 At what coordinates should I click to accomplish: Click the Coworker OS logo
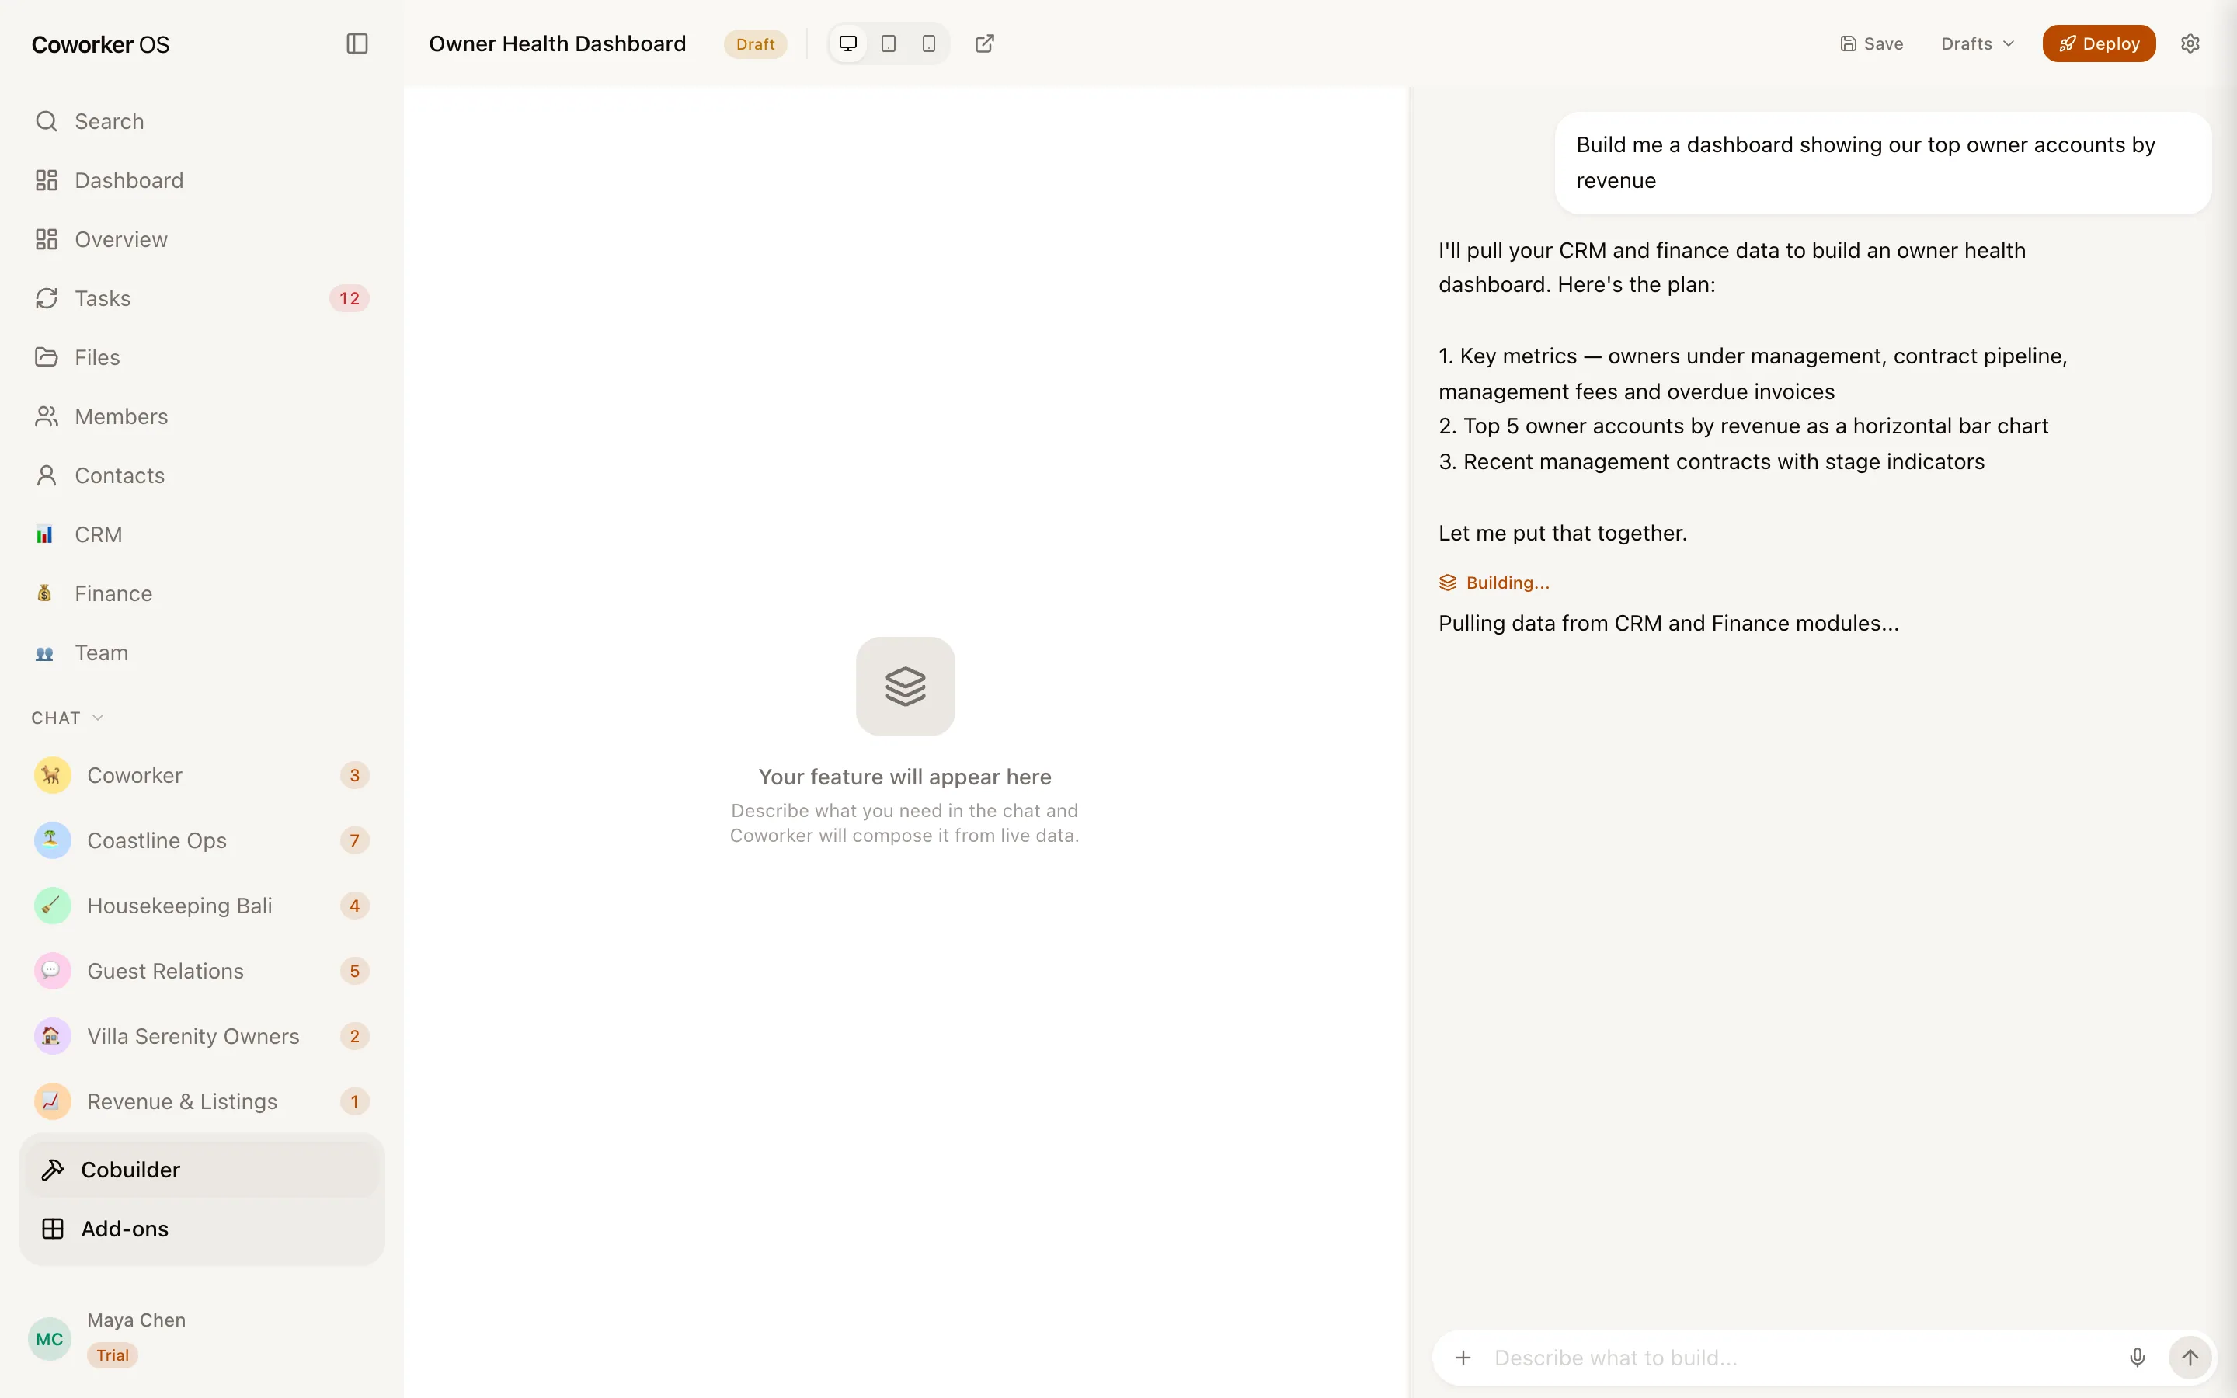pyautogui.click(x=101, y=44)
